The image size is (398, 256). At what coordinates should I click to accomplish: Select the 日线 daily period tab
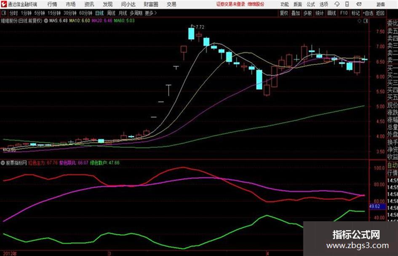coord(99,13)
